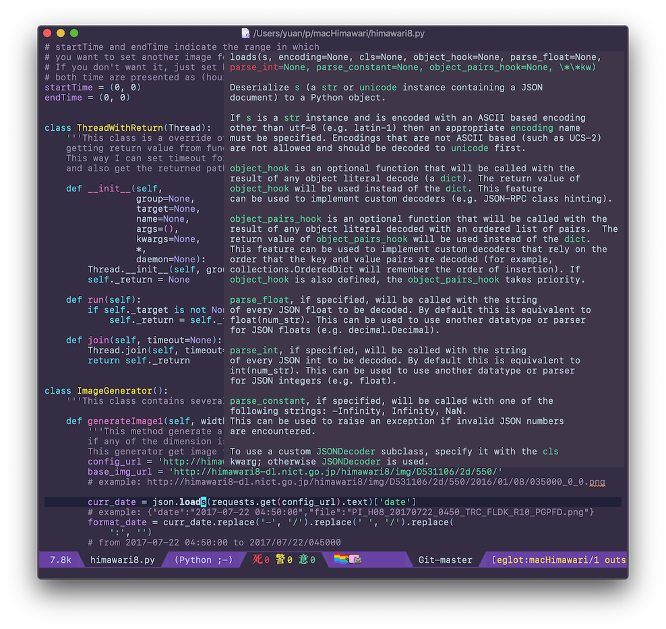666x629 pixels.
Task: Click the file document icon in title bar
Action: tap(245, 33)
